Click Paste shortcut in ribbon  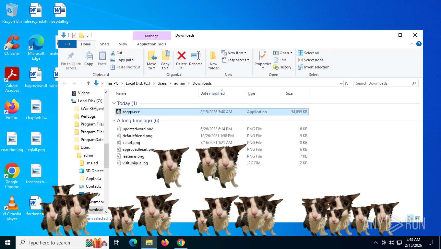[125, 67]
